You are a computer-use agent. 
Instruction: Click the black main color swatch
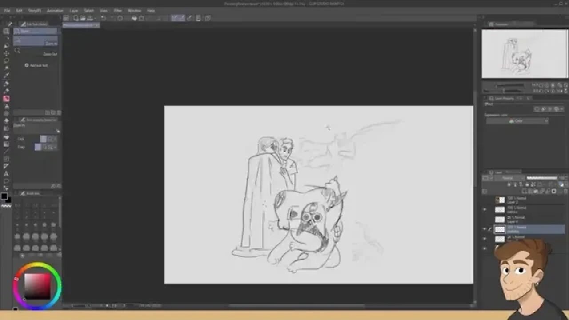coord(4,197)
